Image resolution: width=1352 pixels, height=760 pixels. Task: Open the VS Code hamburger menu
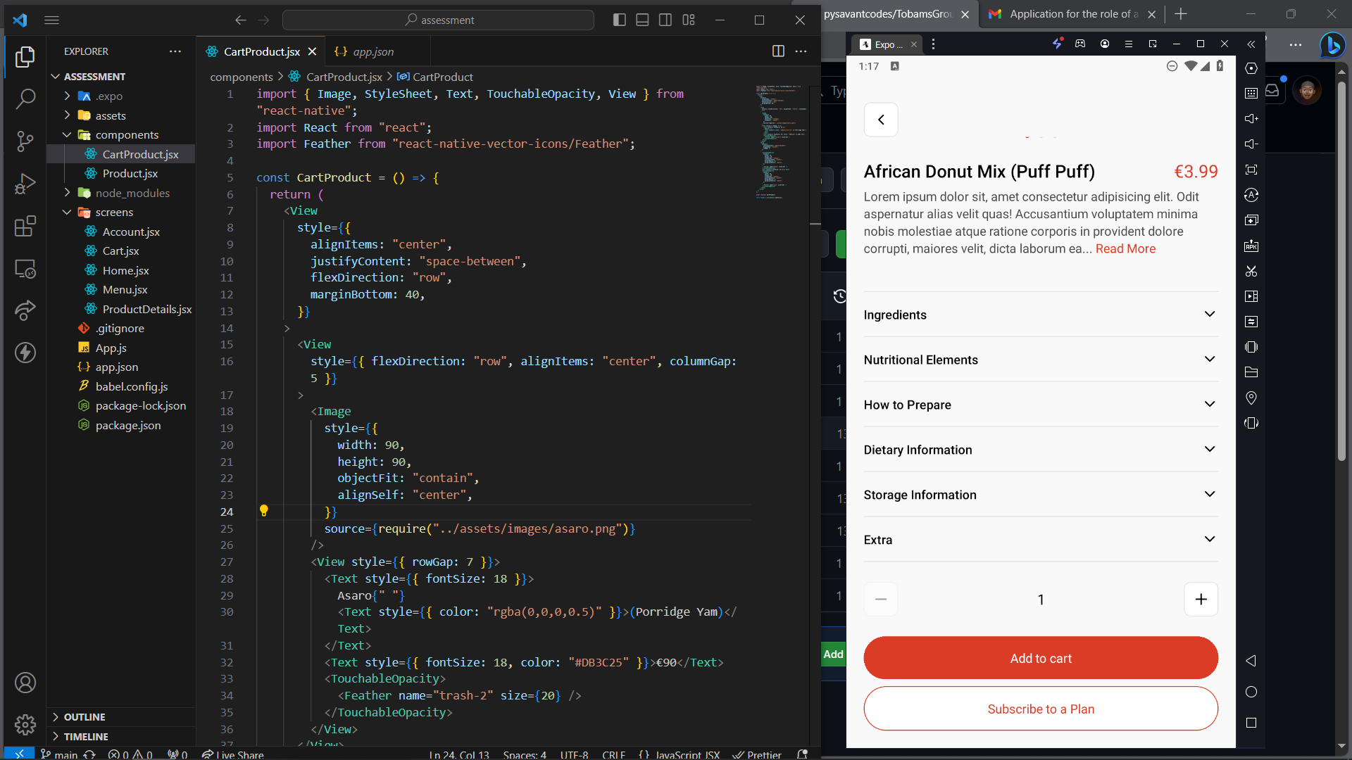tap(51, 20)
